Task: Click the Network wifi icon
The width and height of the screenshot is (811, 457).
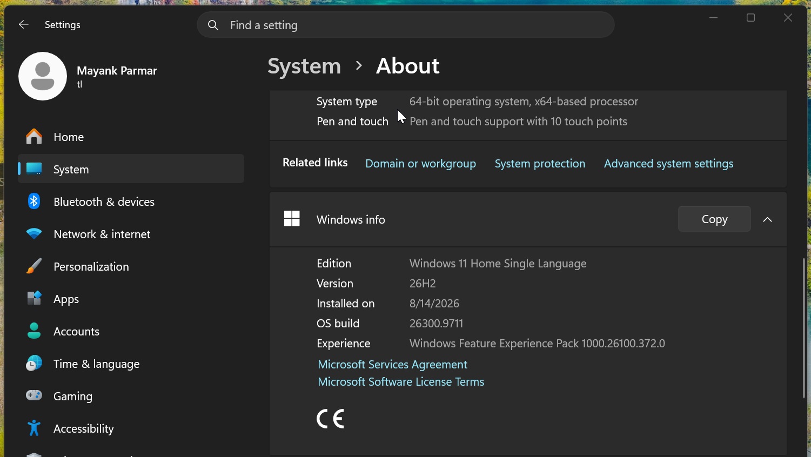Action: (34, 234)
